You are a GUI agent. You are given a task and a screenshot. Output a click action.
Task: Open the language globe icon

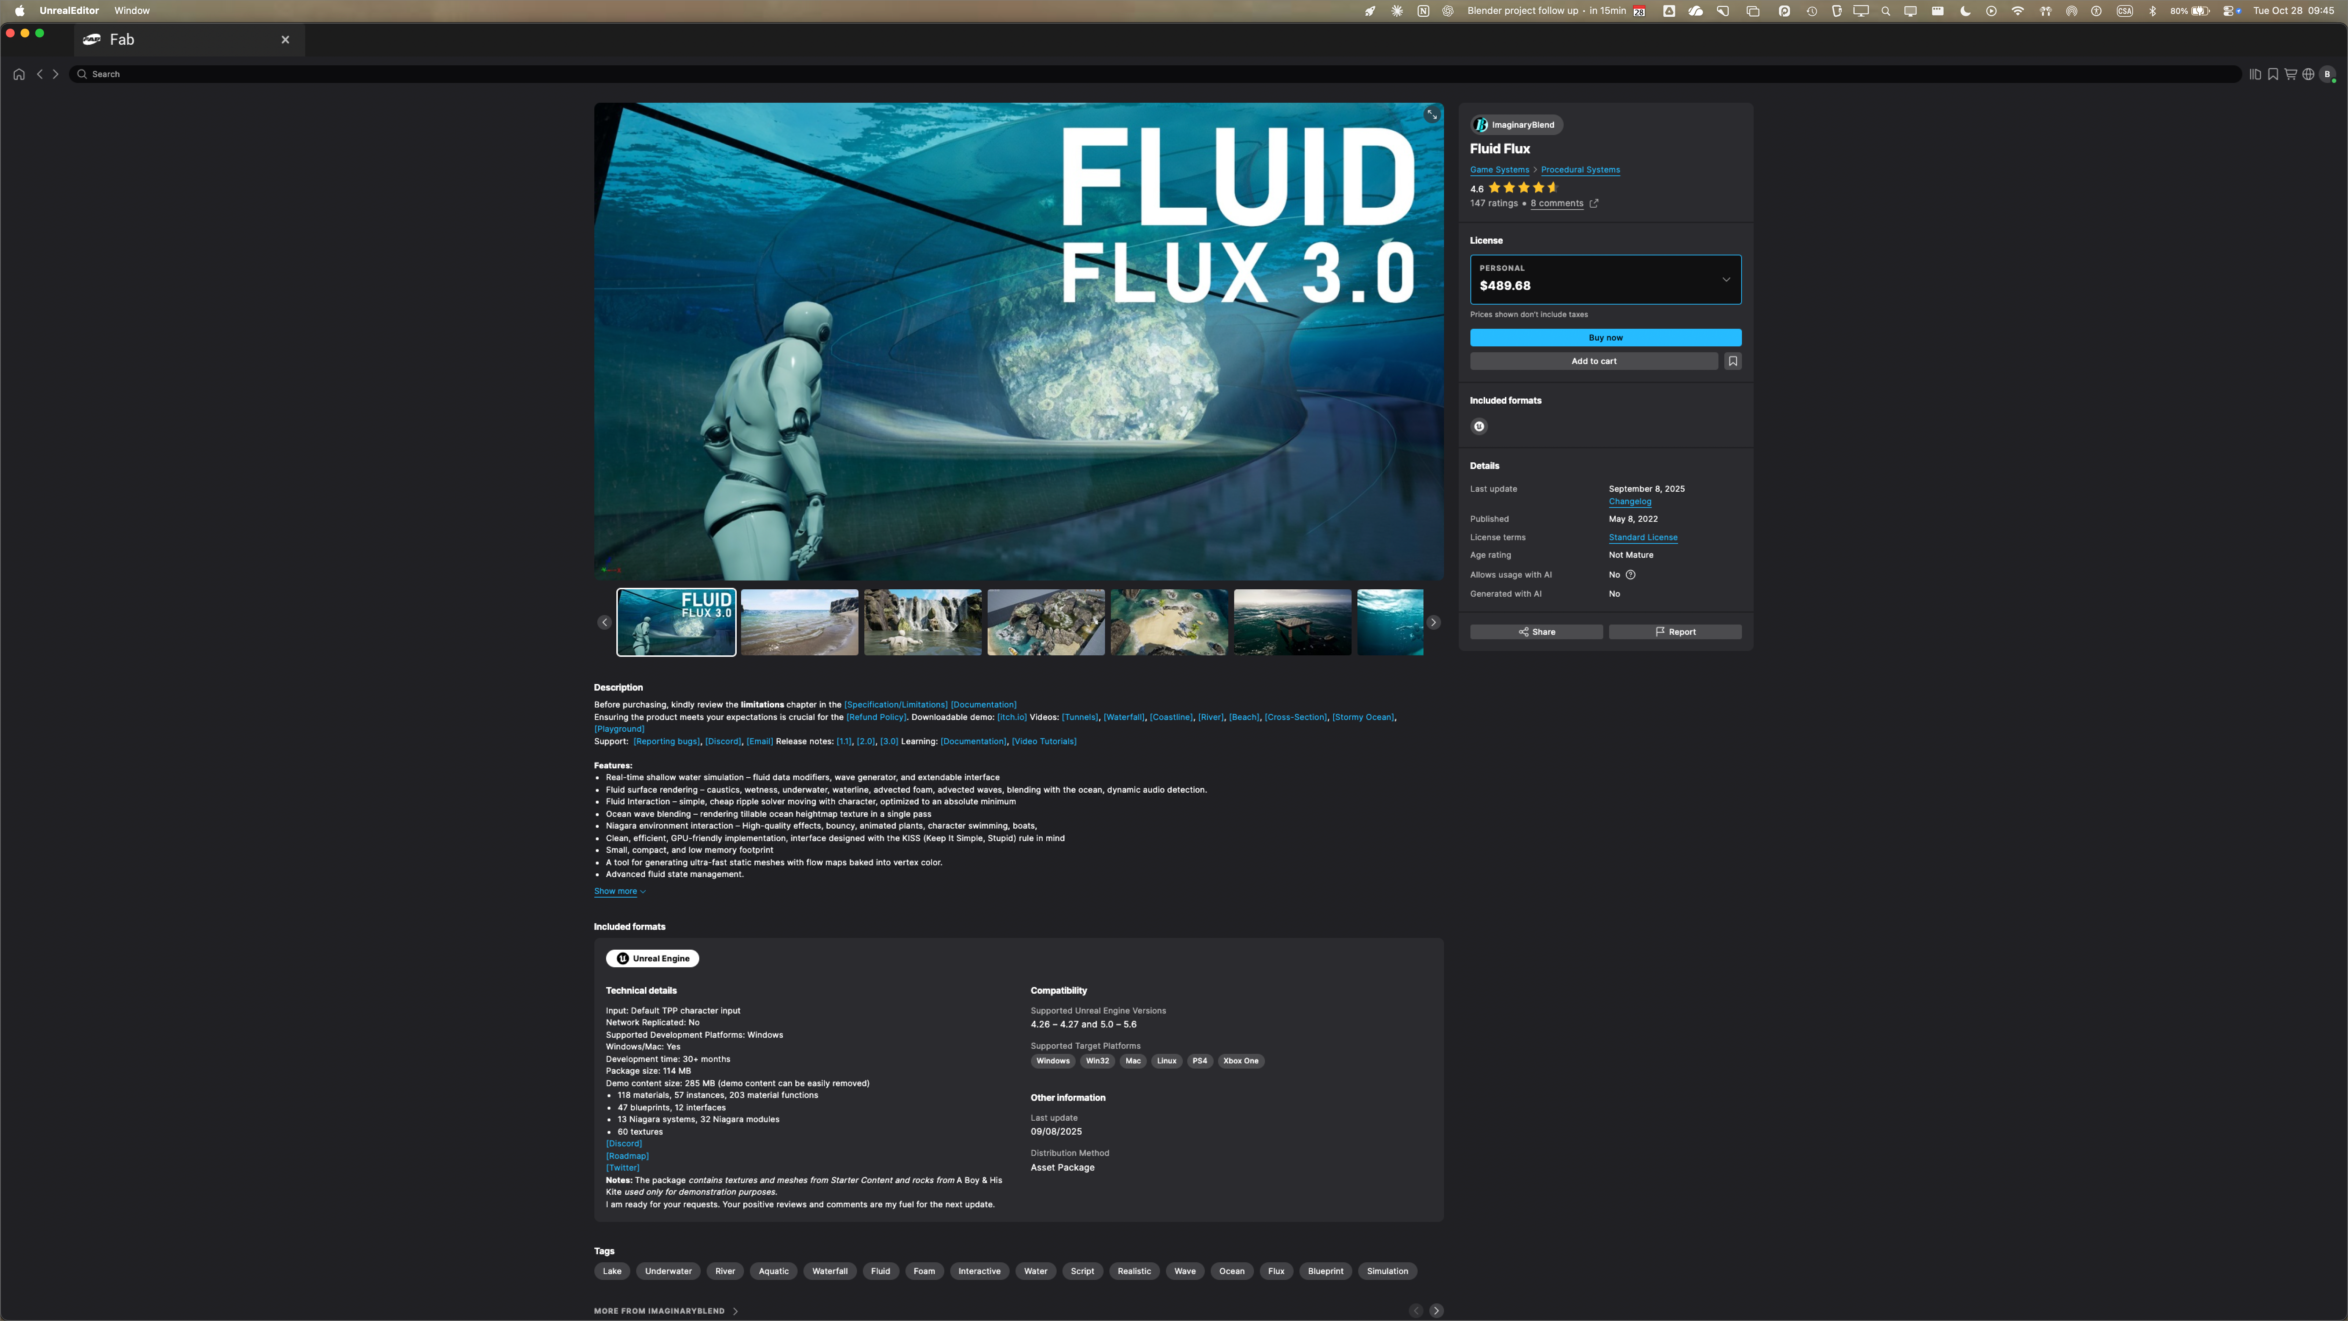point(2308,75)
